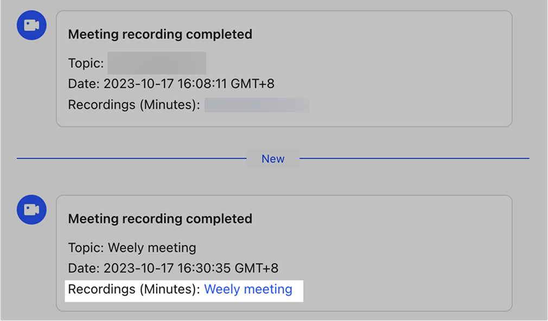
Task: Click the recording icon on the first notification
Action: (x=31, y=24)
